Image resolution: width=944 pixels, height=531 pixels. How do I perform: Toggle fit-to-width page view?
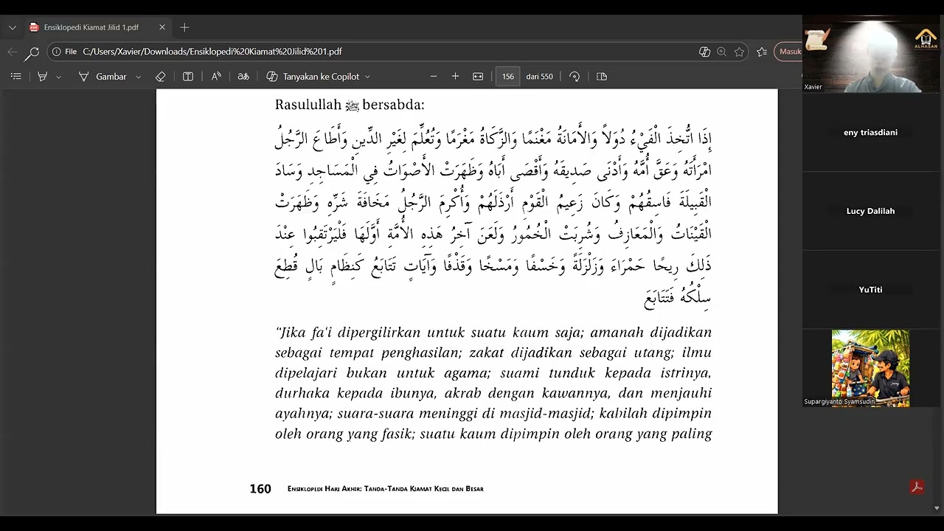click(478, 77)
